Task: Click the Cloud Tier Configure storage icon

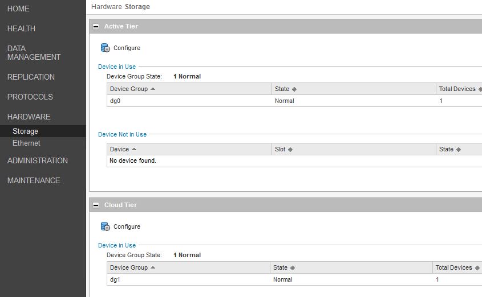Action: tap(105, 226)
